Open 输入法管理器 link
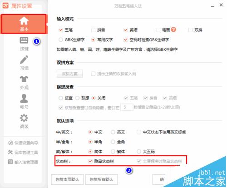Image resolution: width=227 pixels, height=188 pixels. [26, 162]
